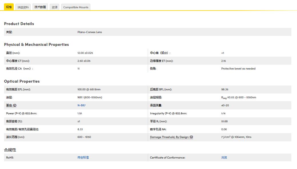The height and width of the screenshot is (169, 297).
Task: Click the info icon beside Damage Threshold
Action: 191,137
